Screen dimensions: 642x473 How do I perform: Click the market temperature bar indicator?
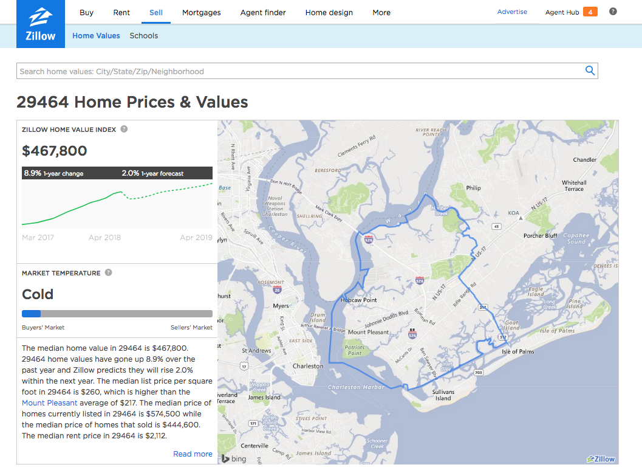(x=117, y=314)
